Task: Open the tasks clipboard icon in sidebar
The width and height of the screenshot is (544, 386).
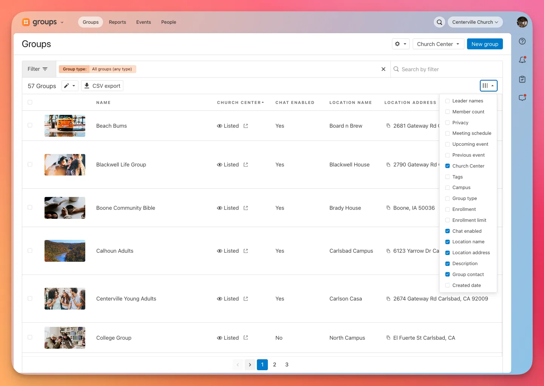Action: [x=522, y=79]
